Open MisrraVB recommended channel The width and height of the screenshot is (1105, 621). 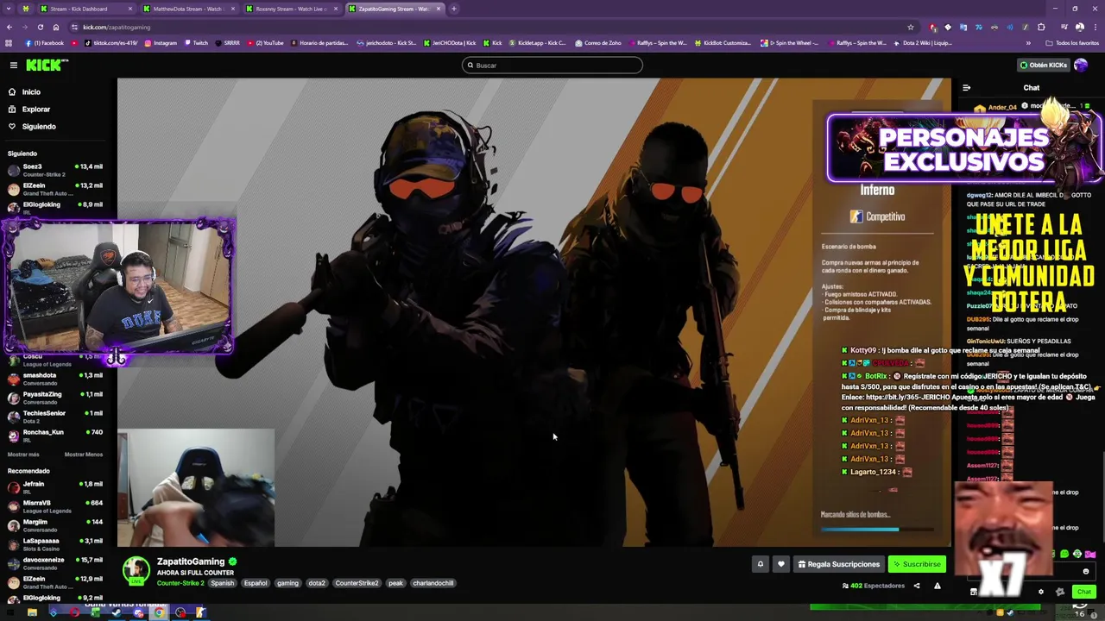coord(55,506)
